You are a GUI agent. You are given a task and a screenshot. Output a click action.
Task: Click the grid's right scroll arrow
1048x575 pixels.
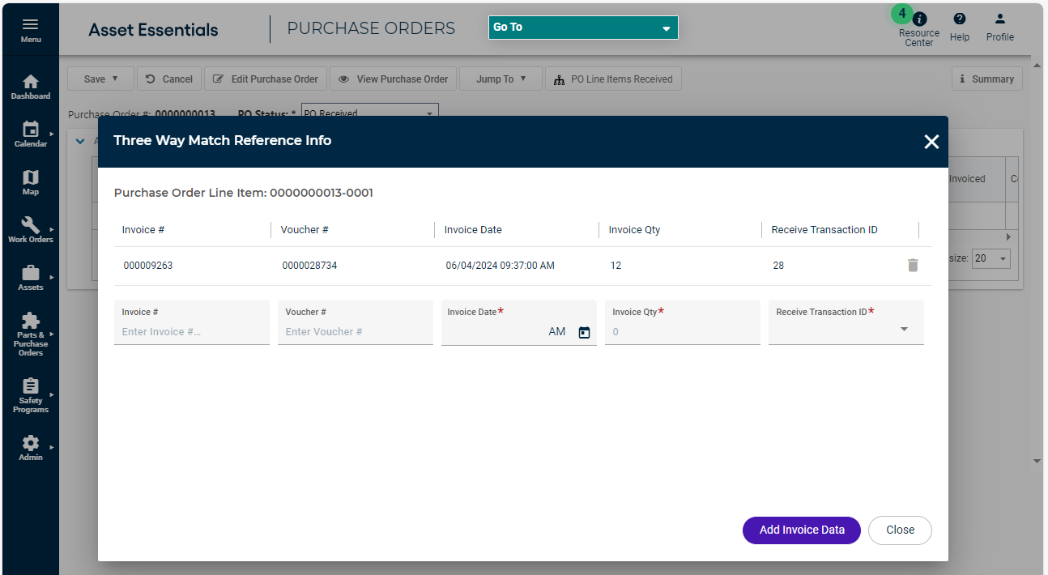click(1008, 237)
